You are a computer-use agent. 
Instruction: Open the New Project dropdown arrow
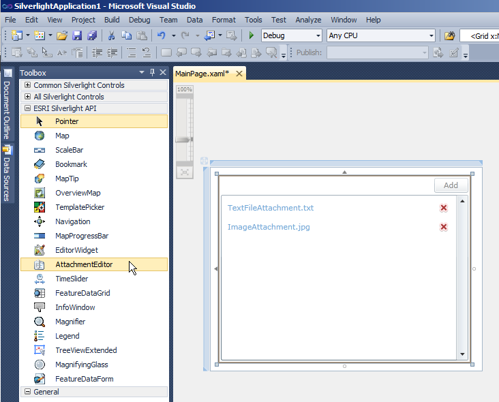(28, 35)
